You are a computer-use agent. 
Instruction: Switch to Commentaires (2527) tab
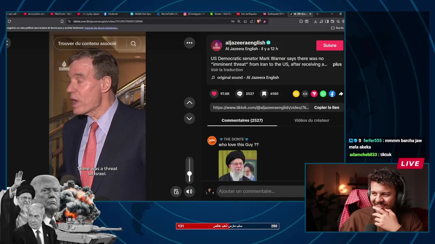(x=242, y=120)
